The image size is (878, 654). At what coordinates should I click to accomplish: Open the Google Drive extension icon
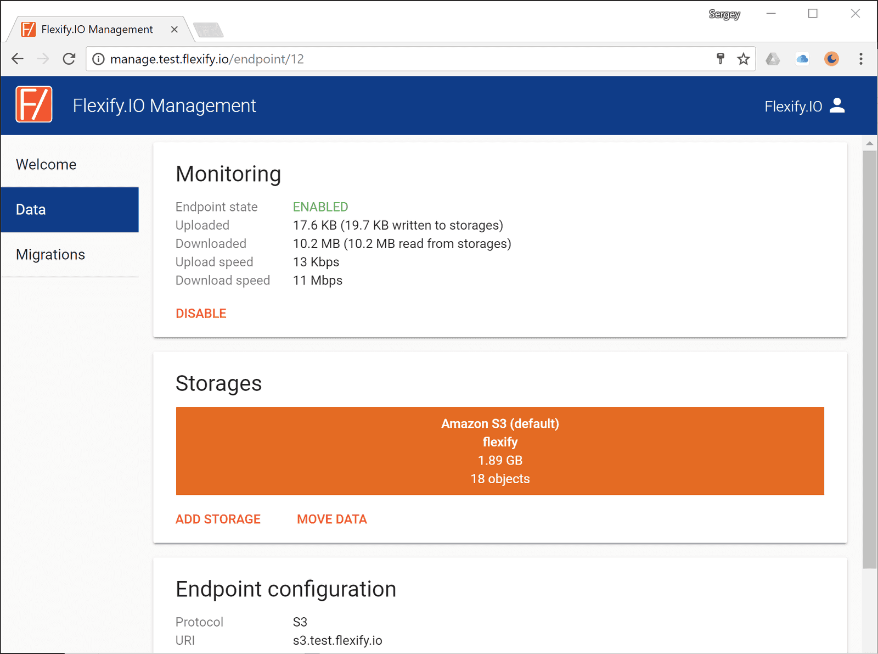(x=773, y=59)
